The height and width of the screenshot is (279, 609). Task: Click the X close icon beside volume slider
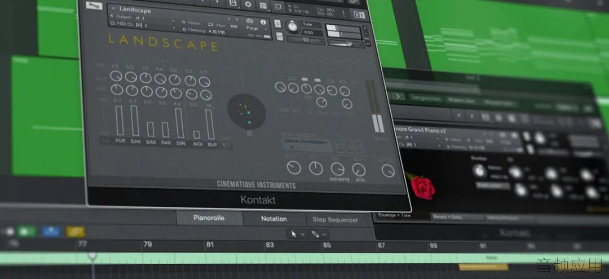click(x=365, y=28)
